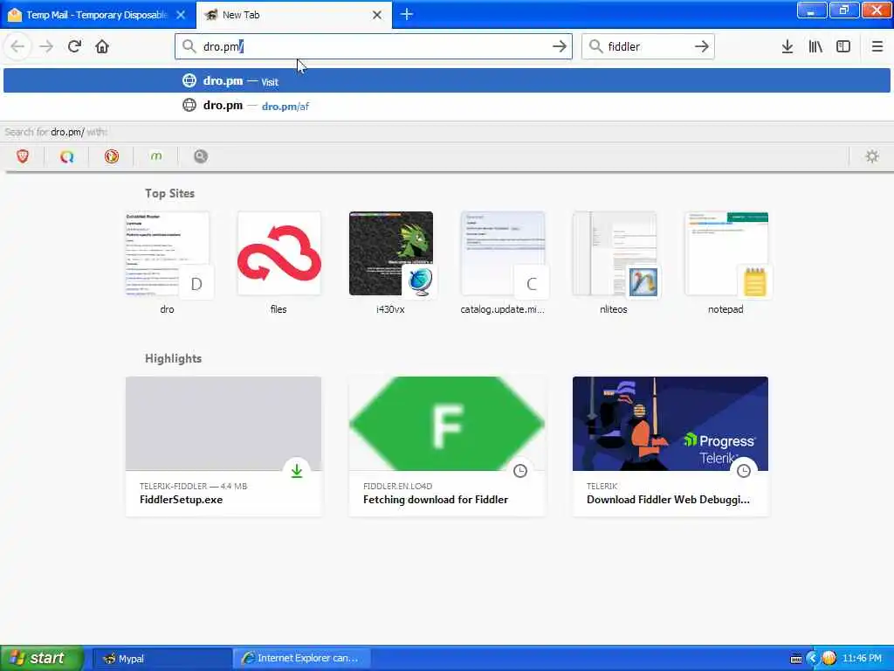Search with the DuckDuckGo engine icon
The image size is (894, 671).
112,156
